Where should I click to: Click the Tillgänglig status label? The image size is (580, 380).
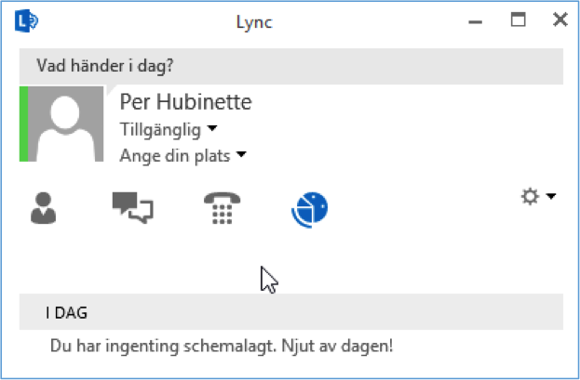[x=160, y=130]
